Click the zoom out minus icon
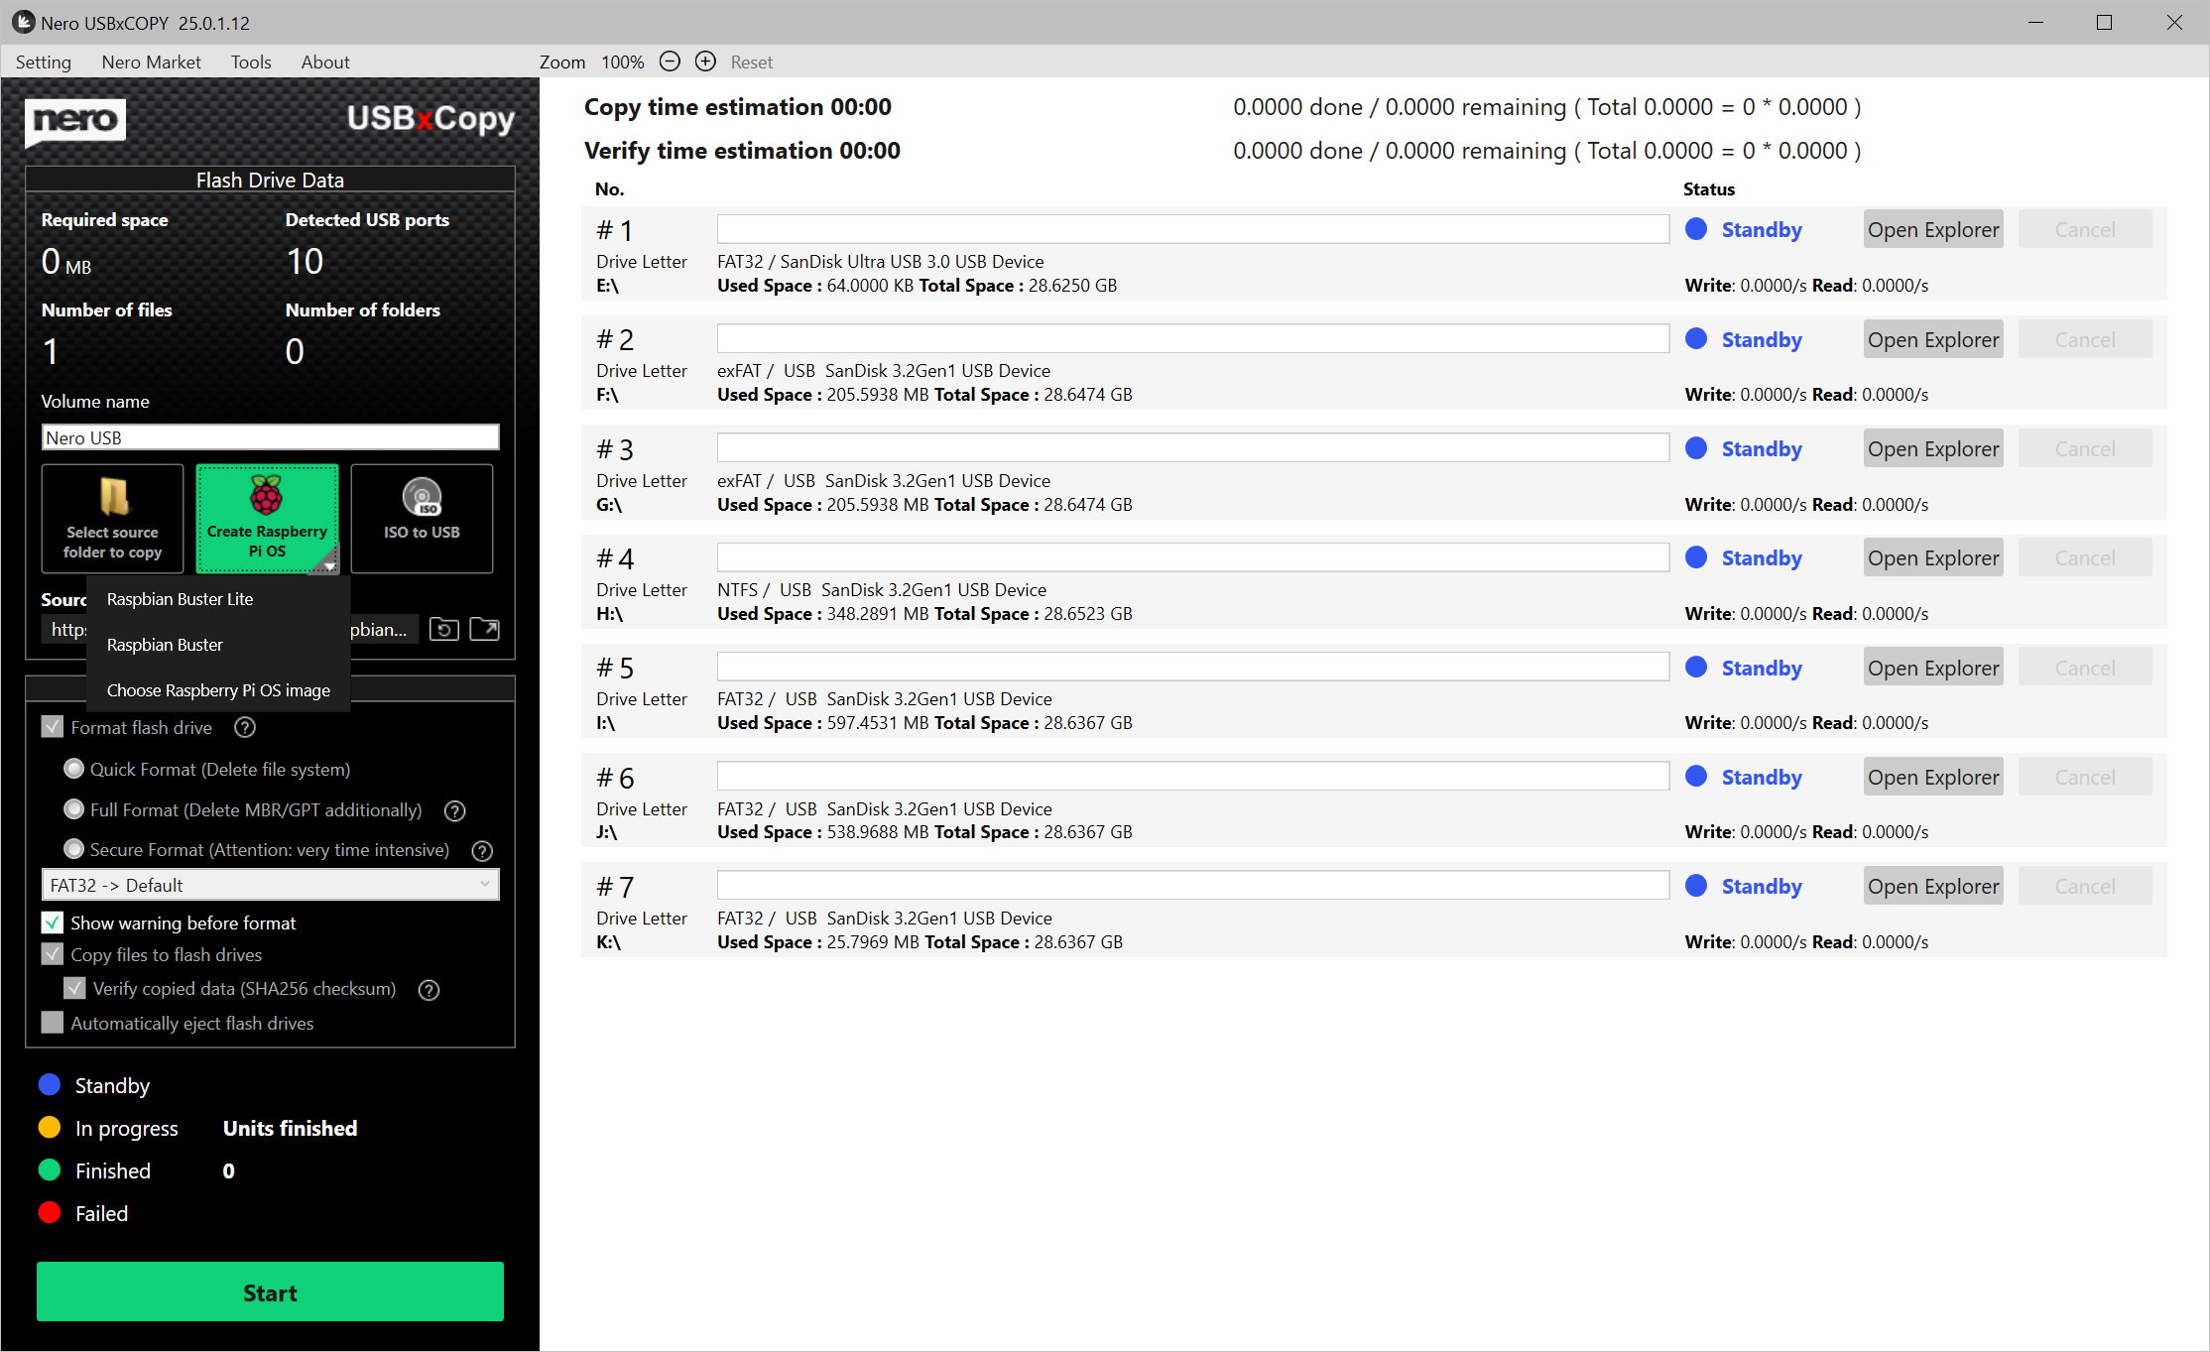2210x1352 pixels. click(671, 61)
